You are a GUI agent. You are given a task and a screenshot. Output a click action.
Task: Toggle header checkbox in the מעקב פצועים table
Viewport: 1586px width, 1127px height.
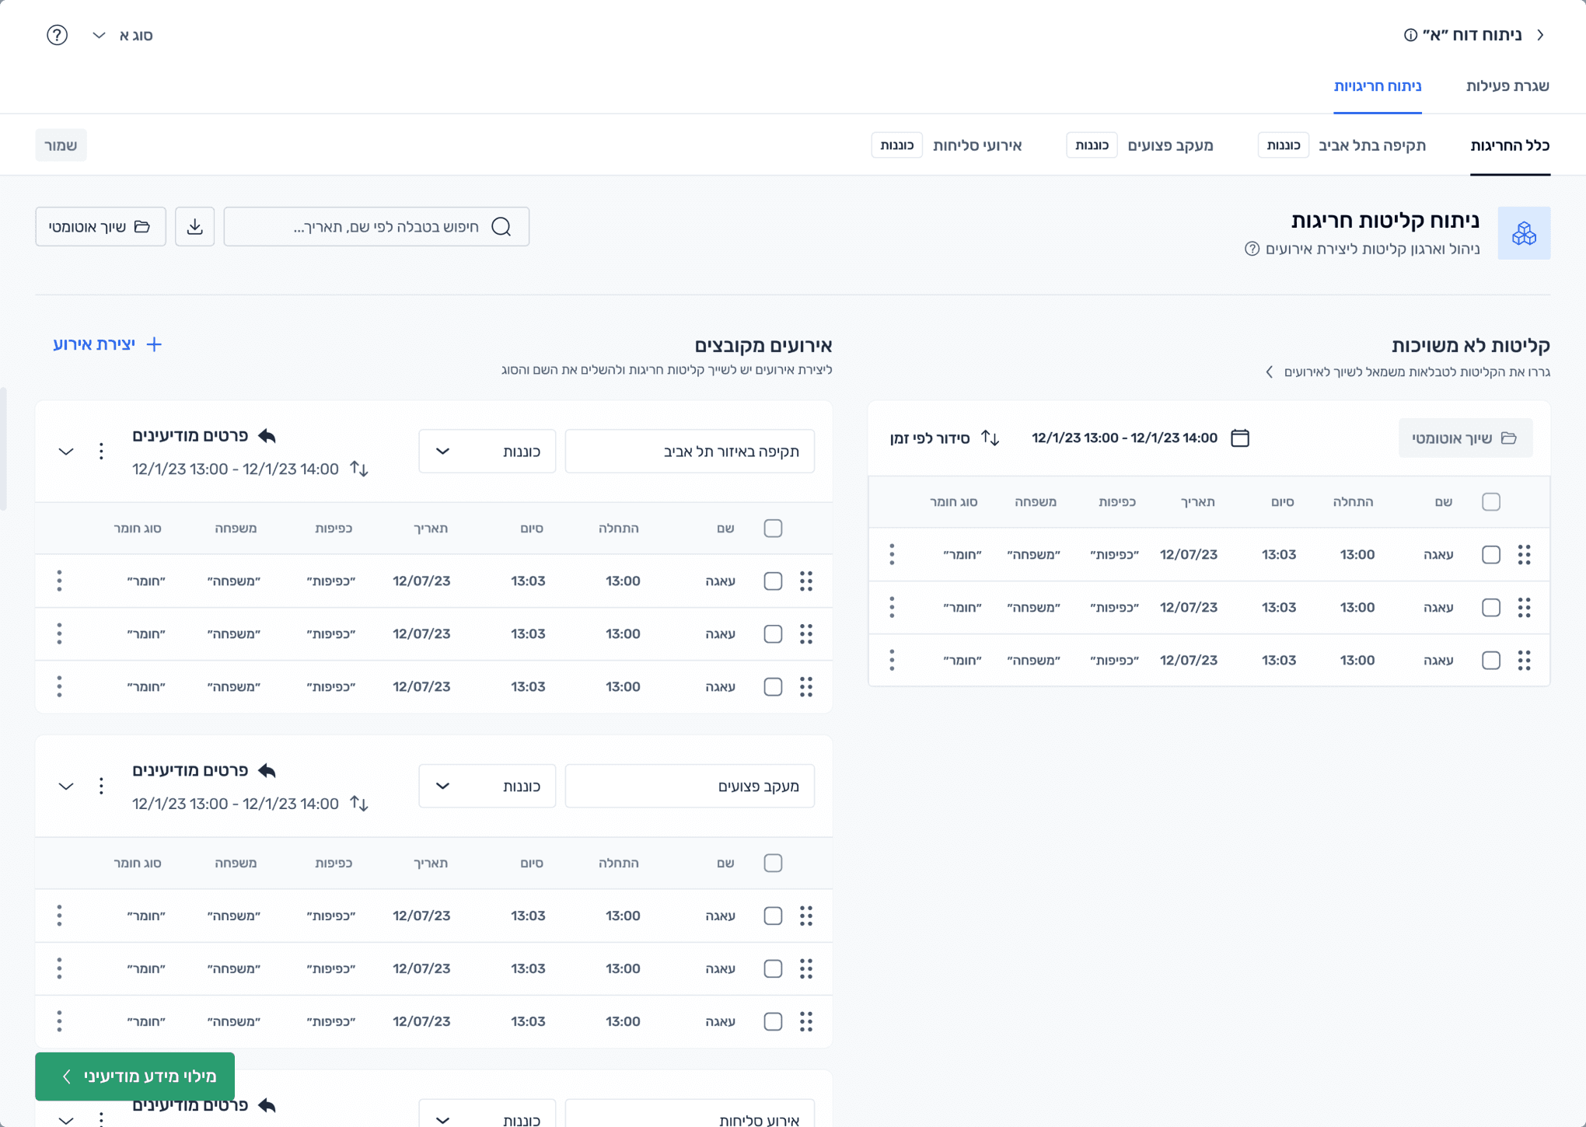tap(773, 863)
